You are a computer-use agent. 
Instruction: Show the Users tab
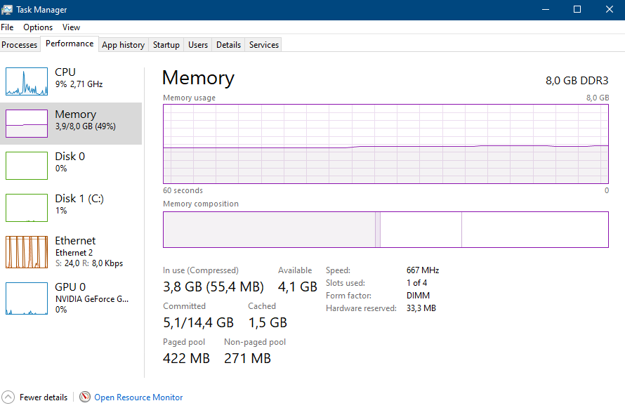(x=198, y=45)
